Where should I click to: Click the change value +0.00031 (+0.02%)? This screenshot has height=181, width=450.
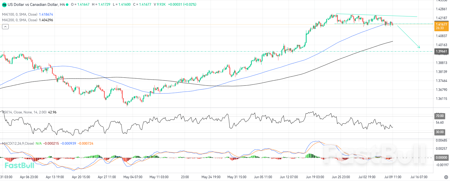pos(182,5)
